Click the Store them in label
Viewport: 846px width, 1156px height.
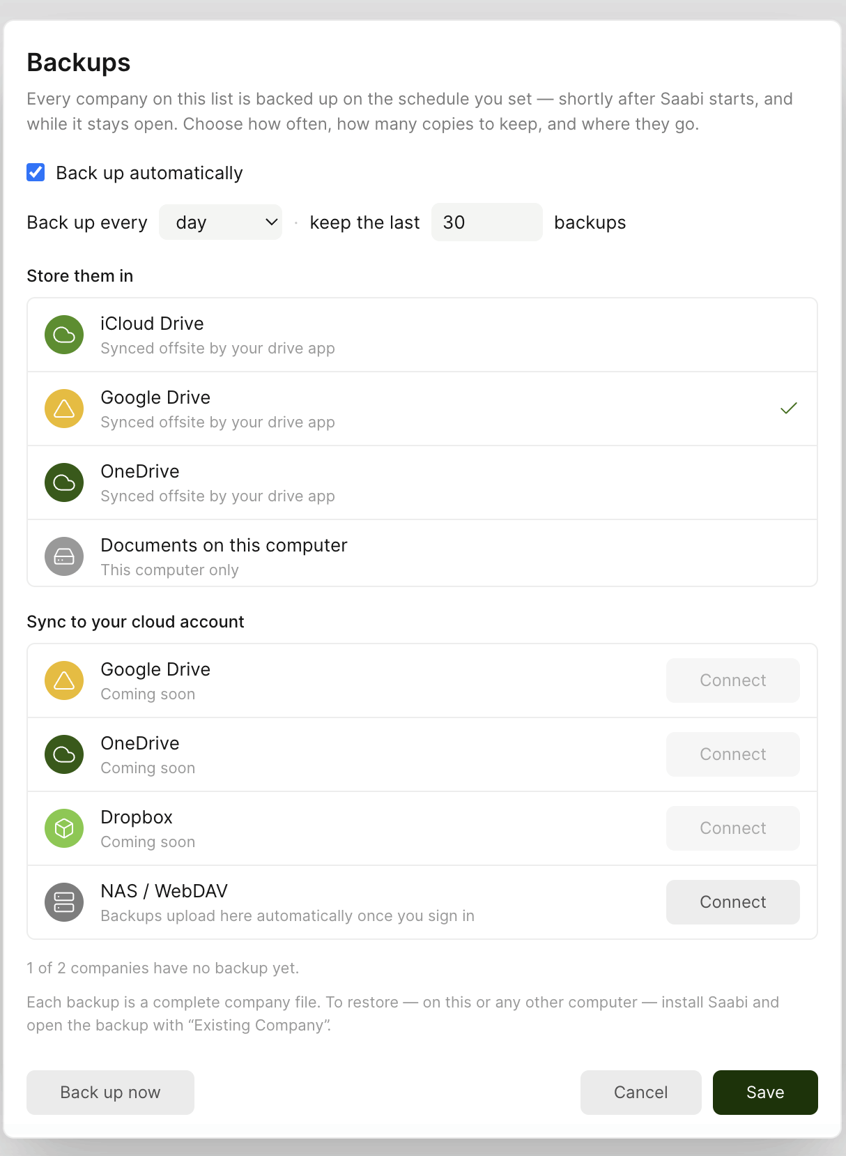click(x=80, y=276)
